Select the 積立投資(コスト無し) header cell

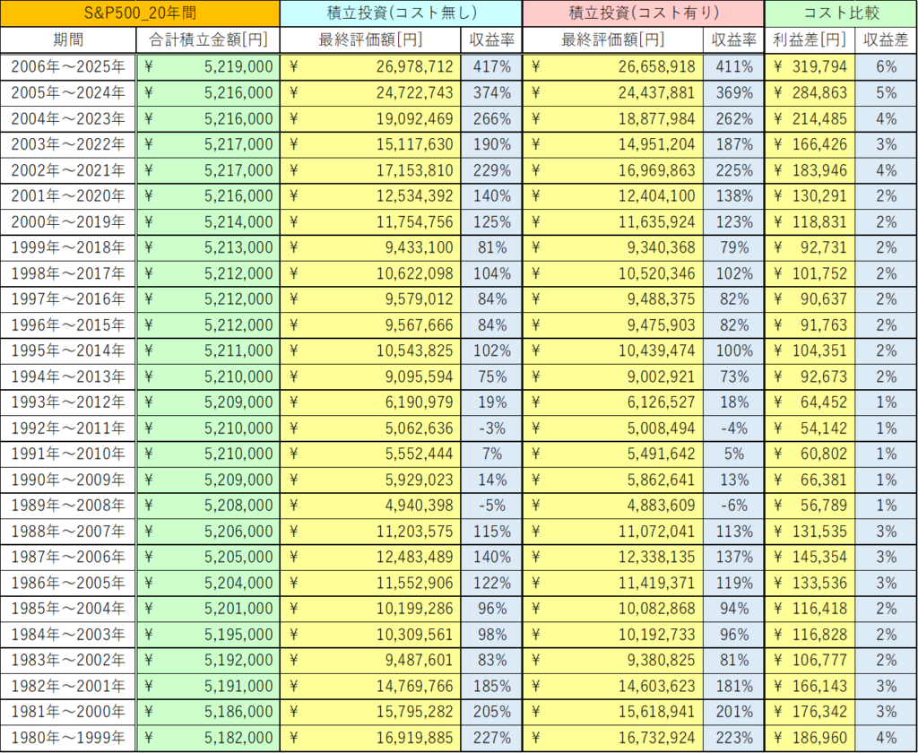pos(401,13)
